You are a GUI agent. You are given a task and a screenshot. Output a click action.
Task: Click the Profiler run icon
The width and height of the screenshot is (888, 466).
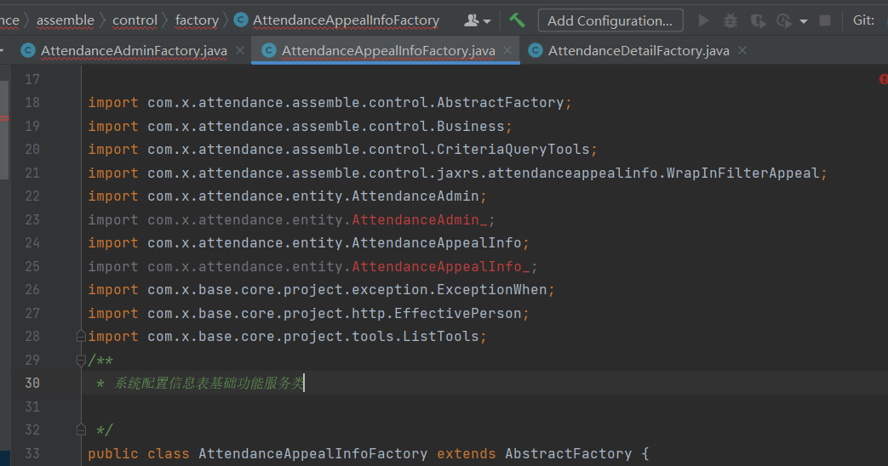tap(783, 20)
